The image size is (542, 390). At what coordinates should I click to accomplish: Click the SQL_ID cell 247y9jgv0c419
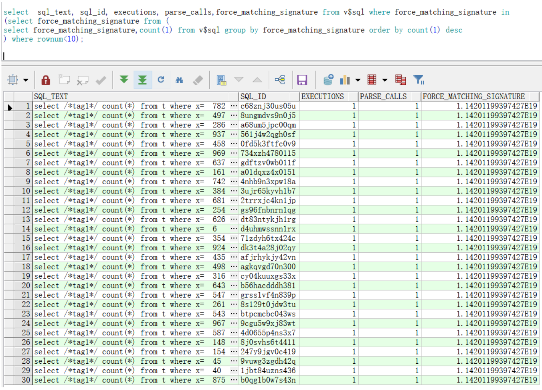269,352
